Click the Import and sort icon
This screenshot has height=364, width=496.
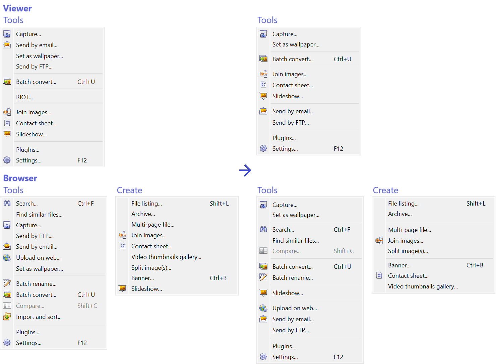point(7,317)
